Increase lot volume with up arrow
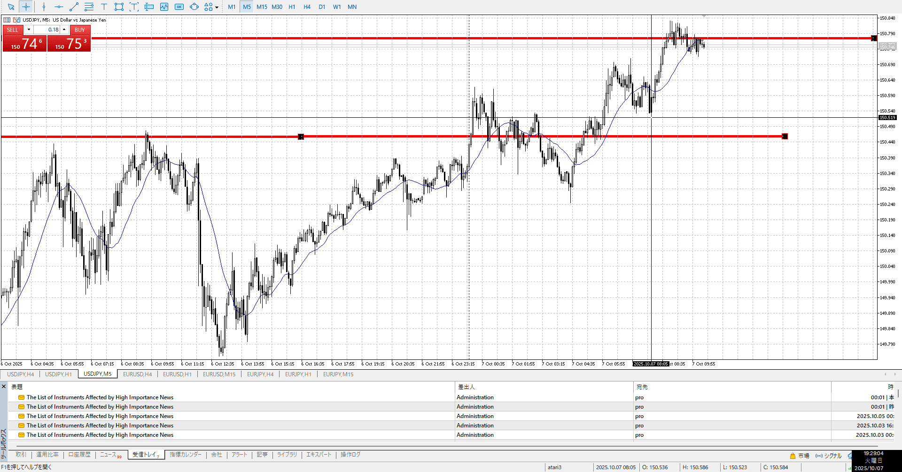 coord(64,30)
